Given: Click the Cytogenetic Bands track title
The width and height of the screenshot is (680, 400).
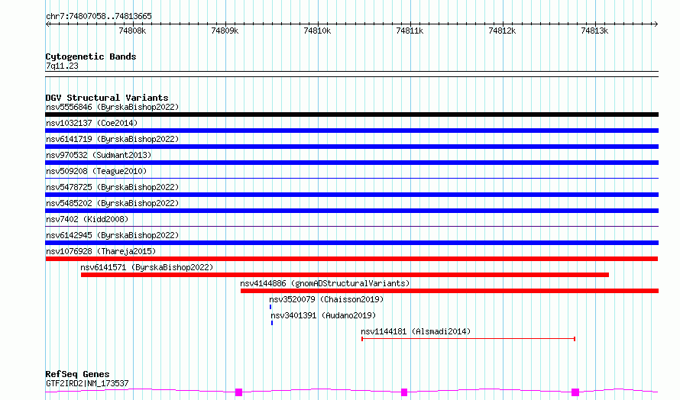Looking at the screenshot, I should click(x=91, y=56).
